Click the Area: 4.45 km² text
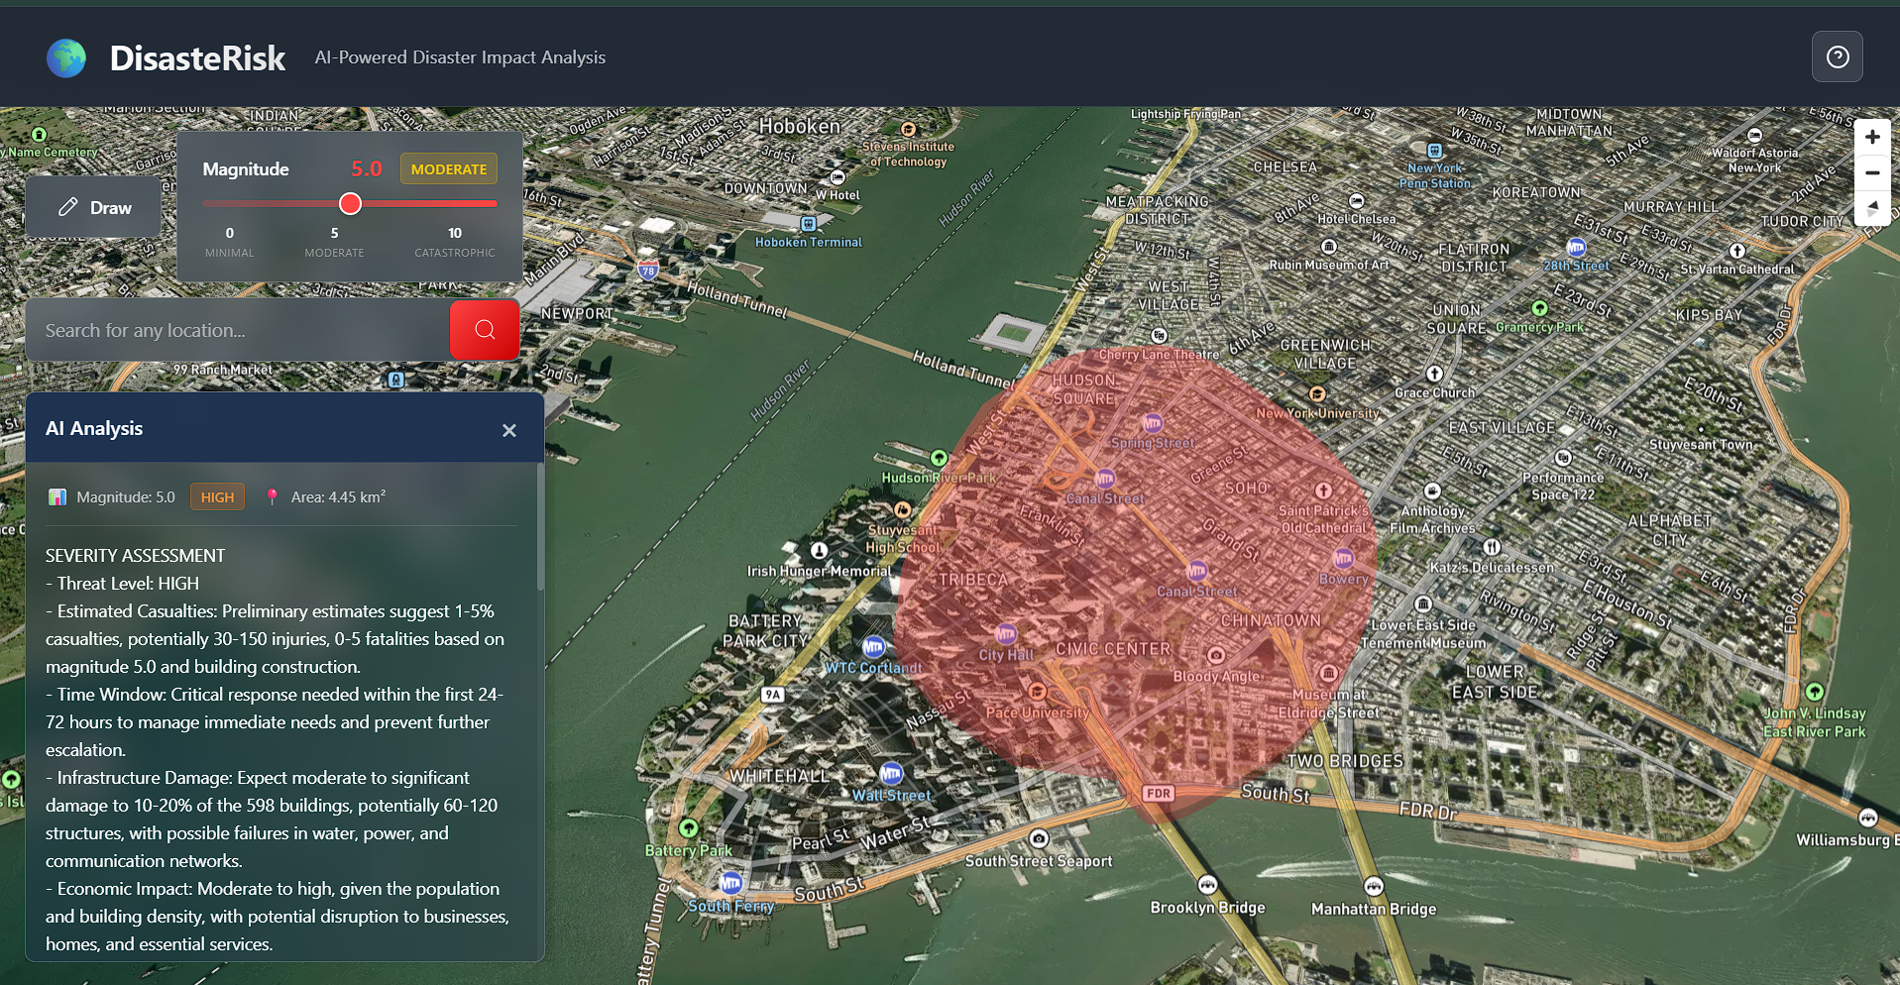The width and height of the screenshot is (1900, 985). point(338,497)
